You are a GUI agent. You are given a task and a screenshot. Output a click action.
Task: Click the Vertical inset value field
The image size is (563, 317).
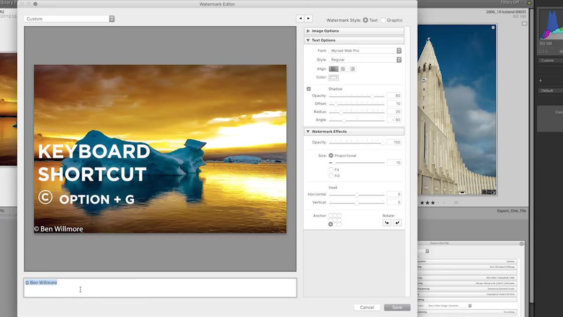click(x=394, y=203)
